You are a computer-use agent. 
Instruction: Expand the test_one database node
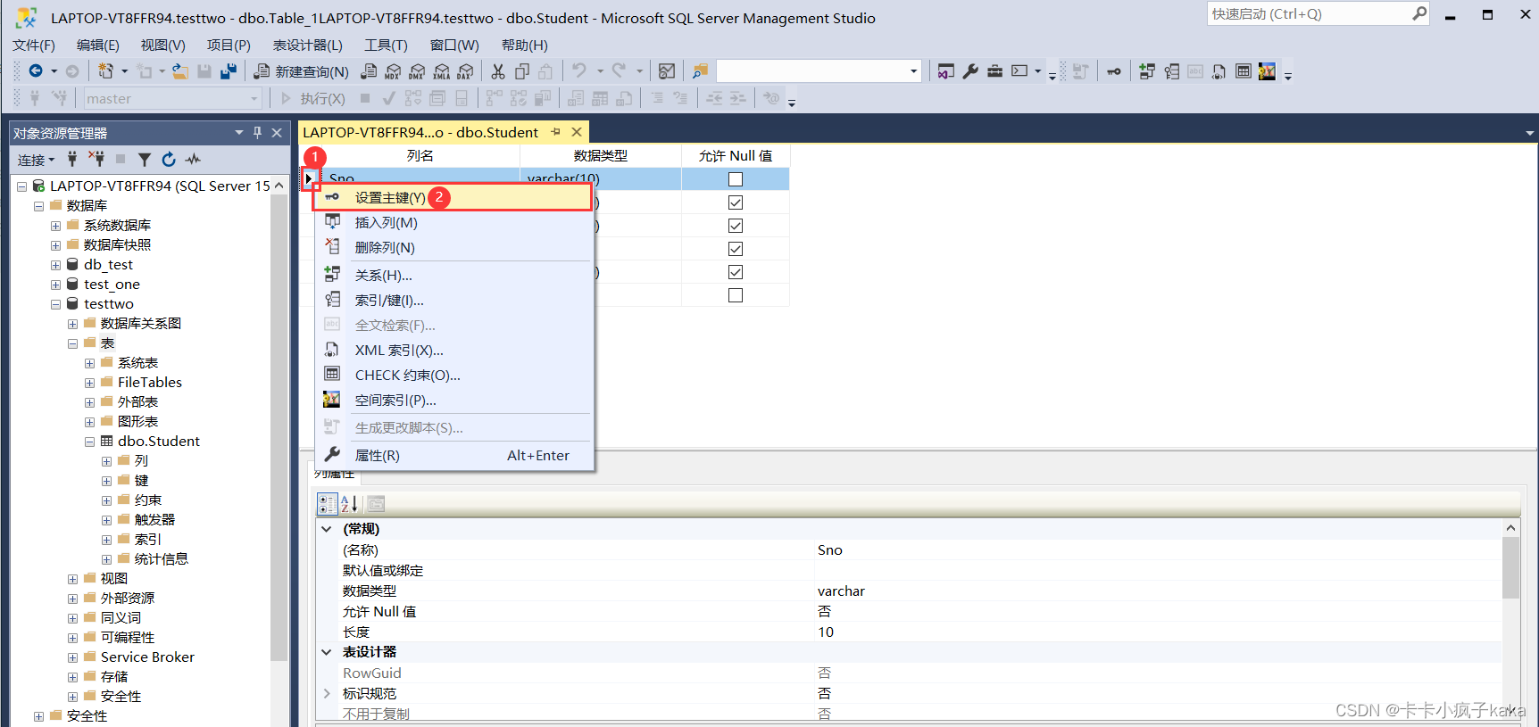pos(55,285)
